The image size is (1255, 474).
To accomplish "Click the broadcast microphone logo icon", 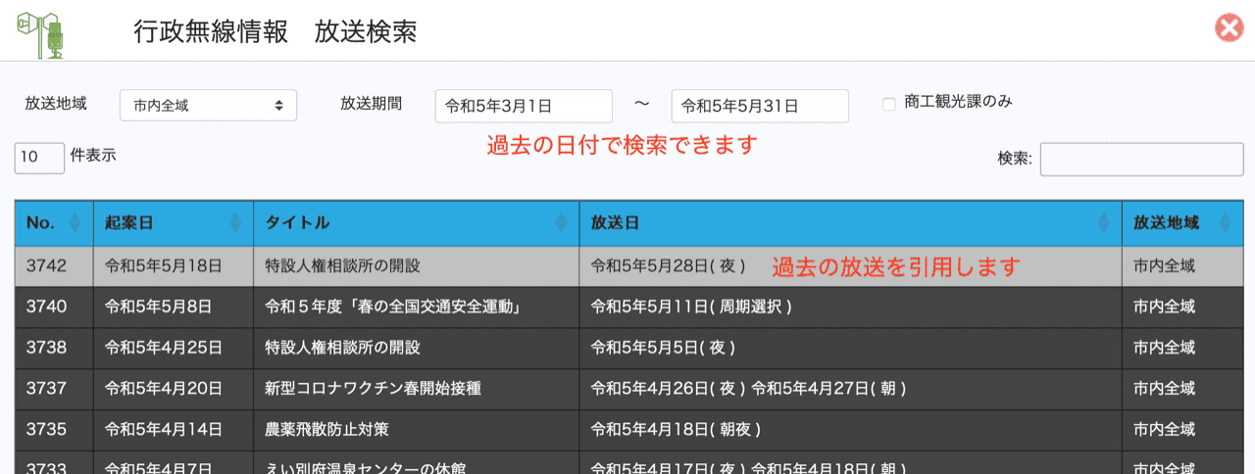I will pyautogui.click(x=39, y=31).
